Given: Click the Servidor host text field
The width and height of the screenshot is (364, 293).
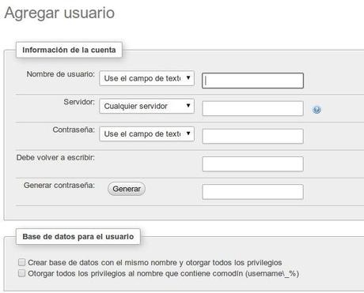Looking at the screenshot, I should tap(252, 108).
